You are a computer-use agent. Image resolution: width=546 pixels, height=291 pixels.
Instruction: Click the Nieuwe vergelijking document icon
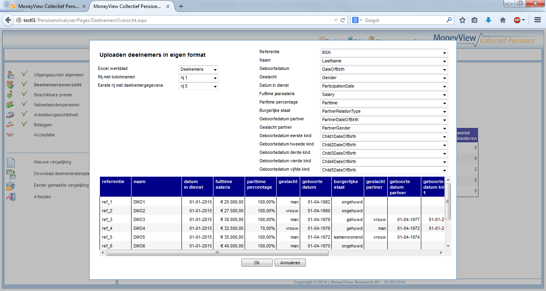point(11,162)
